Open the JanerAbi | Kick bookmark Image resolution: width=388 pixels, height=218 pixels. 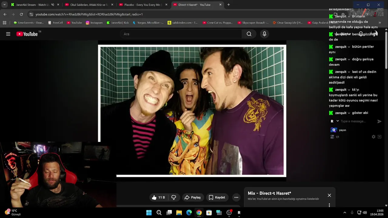pos(118,23)
